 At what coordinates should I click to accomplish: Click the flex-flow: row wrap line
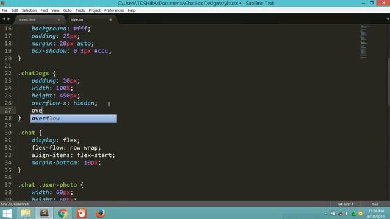[66, 148]
